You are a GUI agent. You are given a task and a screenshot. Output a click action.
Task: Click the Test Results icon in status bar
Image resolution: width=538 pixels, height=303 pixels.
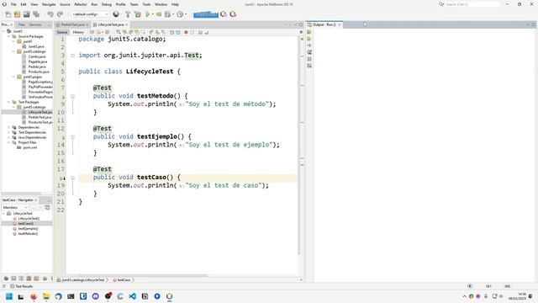pos(13,286)
